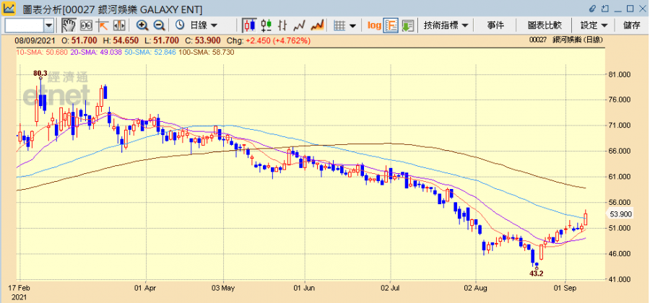Open the 技術指標 menu
The height and width of the screenshot is (303, 650).
click(x=446, y=25)
